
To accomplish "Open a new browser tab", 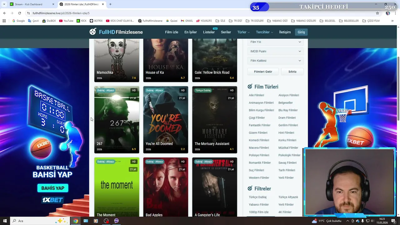I will pos(110,4).
